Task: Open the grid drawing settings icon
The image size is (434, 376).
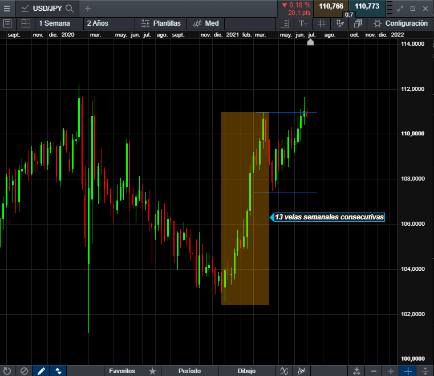Action: [x=340, y=23]
